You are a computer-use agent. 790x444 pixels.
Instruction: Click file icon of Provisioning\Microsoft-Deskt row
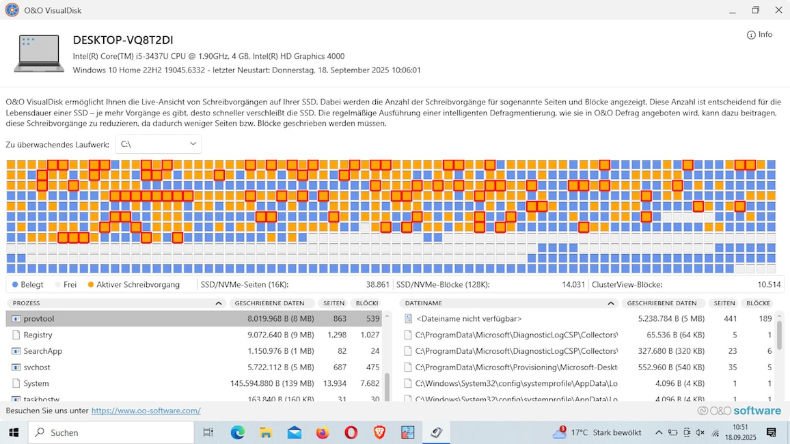408,367
